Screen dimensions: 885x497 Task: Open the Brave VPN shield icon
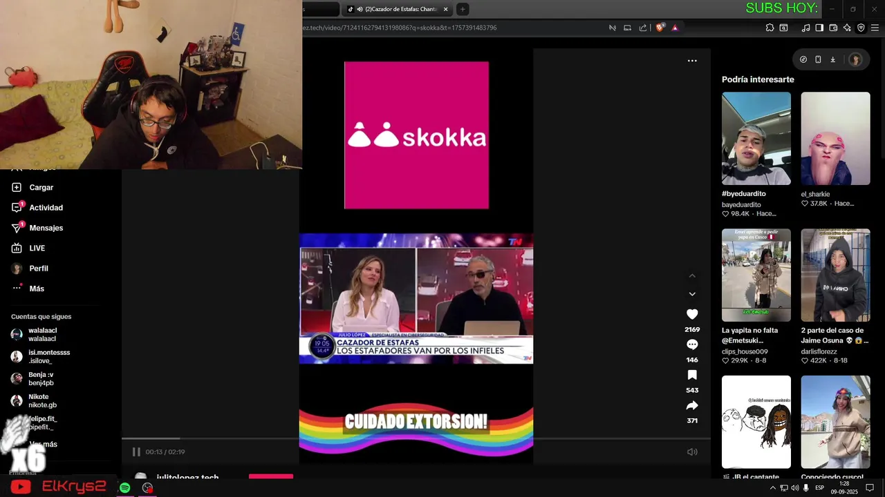[861, 28]
